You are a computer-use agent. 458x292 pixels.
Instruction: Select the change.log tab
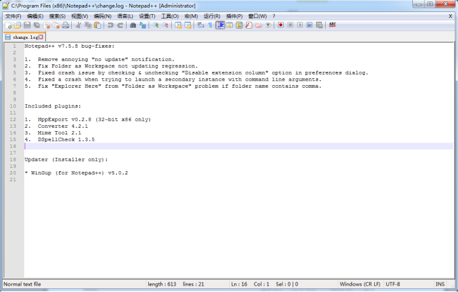[x=24, y=37]
